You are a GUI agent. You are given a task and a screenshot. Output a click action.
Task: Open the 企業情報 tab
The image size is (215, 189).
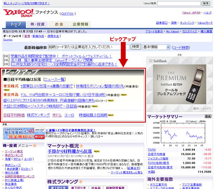pos(80,24)
